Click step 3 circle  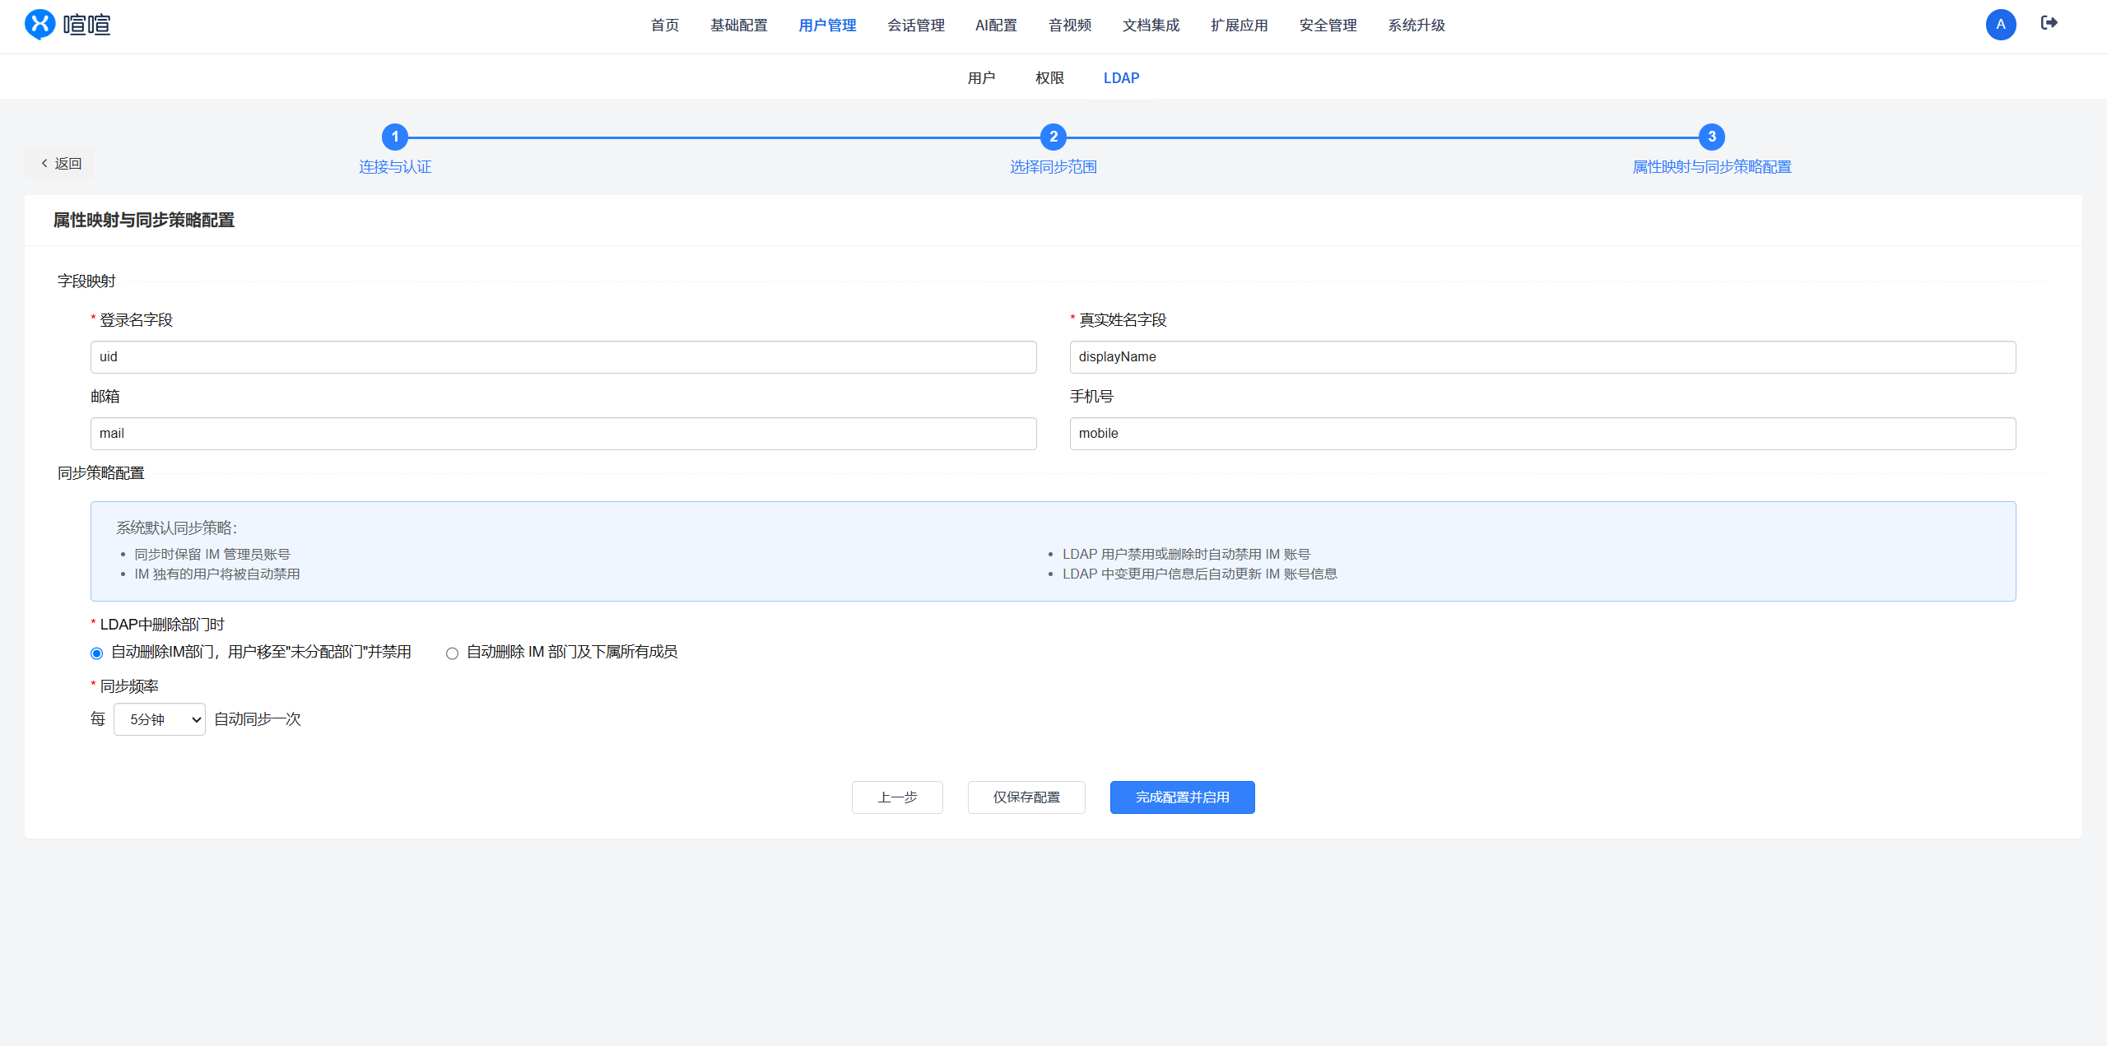(1712, 137)
